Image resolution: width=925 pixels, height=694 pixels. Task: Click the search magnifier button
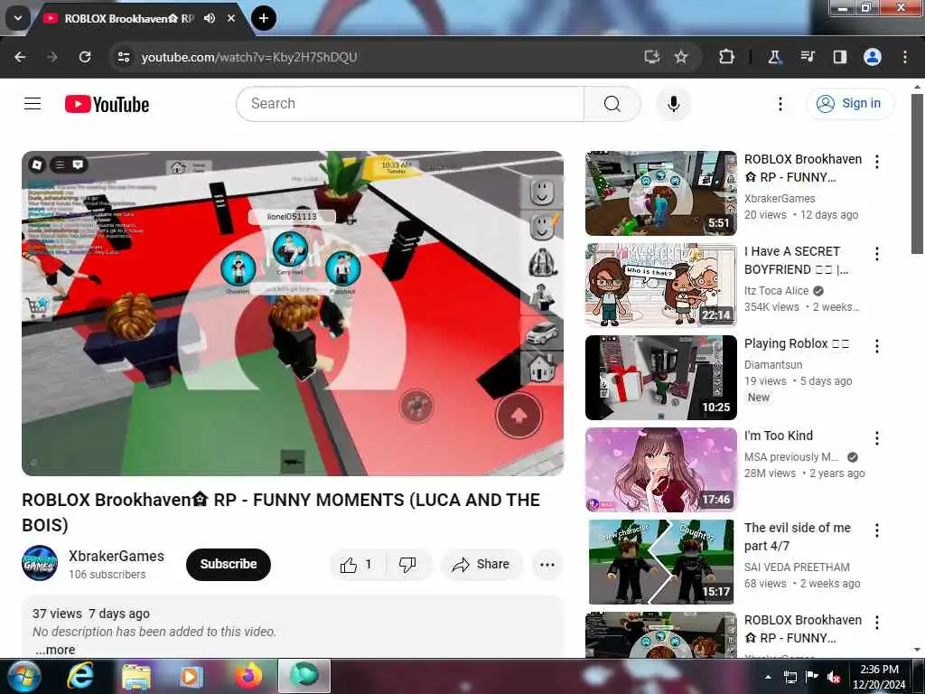(x=612, y=104)
